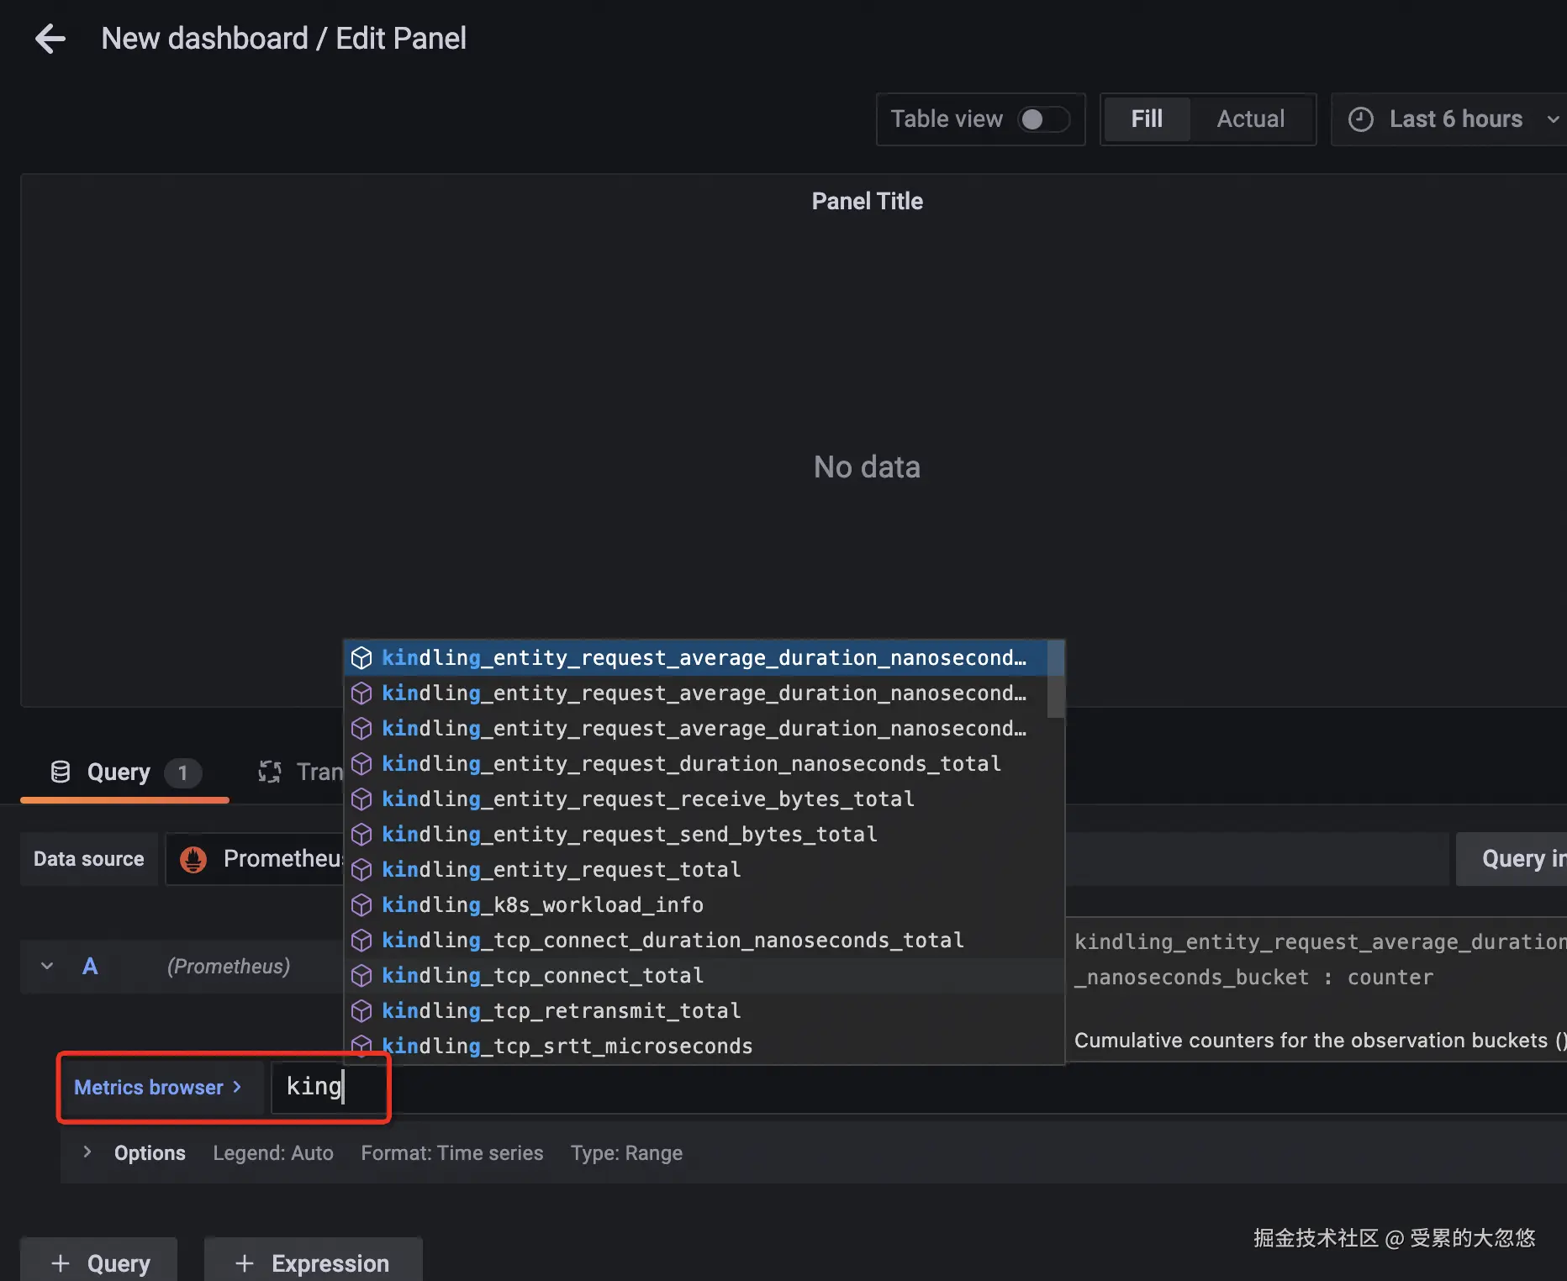The height and width of the screenshot is (1281, 1567).
Task: Expand the Options section chevron
Action: 87,1152
